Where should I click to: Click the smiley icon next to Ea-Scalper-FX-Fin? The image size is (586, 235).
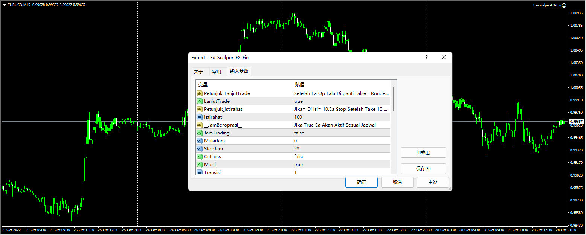(x=565, y=5)
